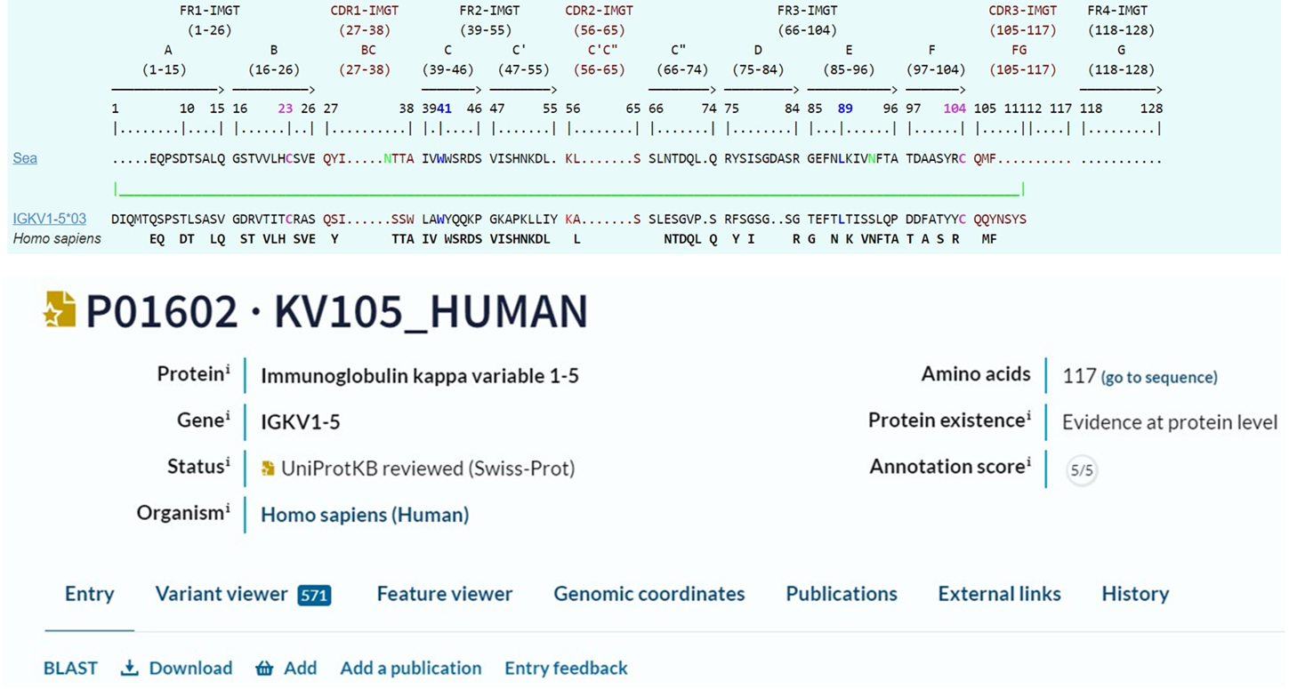This screenshot has height=689, width=1289.
Task: Click the gold reviewed-entry star icon beside P01602
Action: [x=60, y=308]
